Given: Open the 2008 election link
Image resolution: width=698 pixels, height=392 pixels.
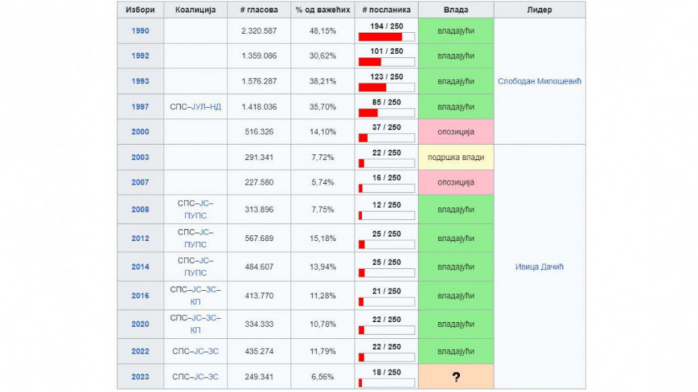Looking at the screenshot, I should click(x=140, y=210).
